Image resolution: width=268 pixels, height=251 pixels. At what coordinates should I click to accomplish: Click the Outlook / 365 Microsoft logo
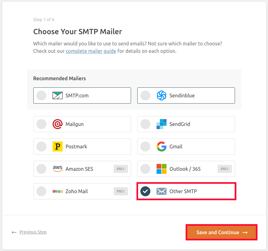[x=162, y=169]
